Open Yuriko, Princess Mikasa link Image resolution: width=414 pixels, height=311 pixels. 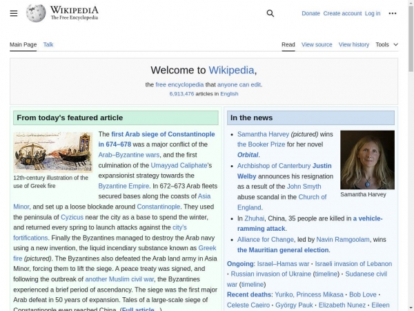[x=309, y=294]
